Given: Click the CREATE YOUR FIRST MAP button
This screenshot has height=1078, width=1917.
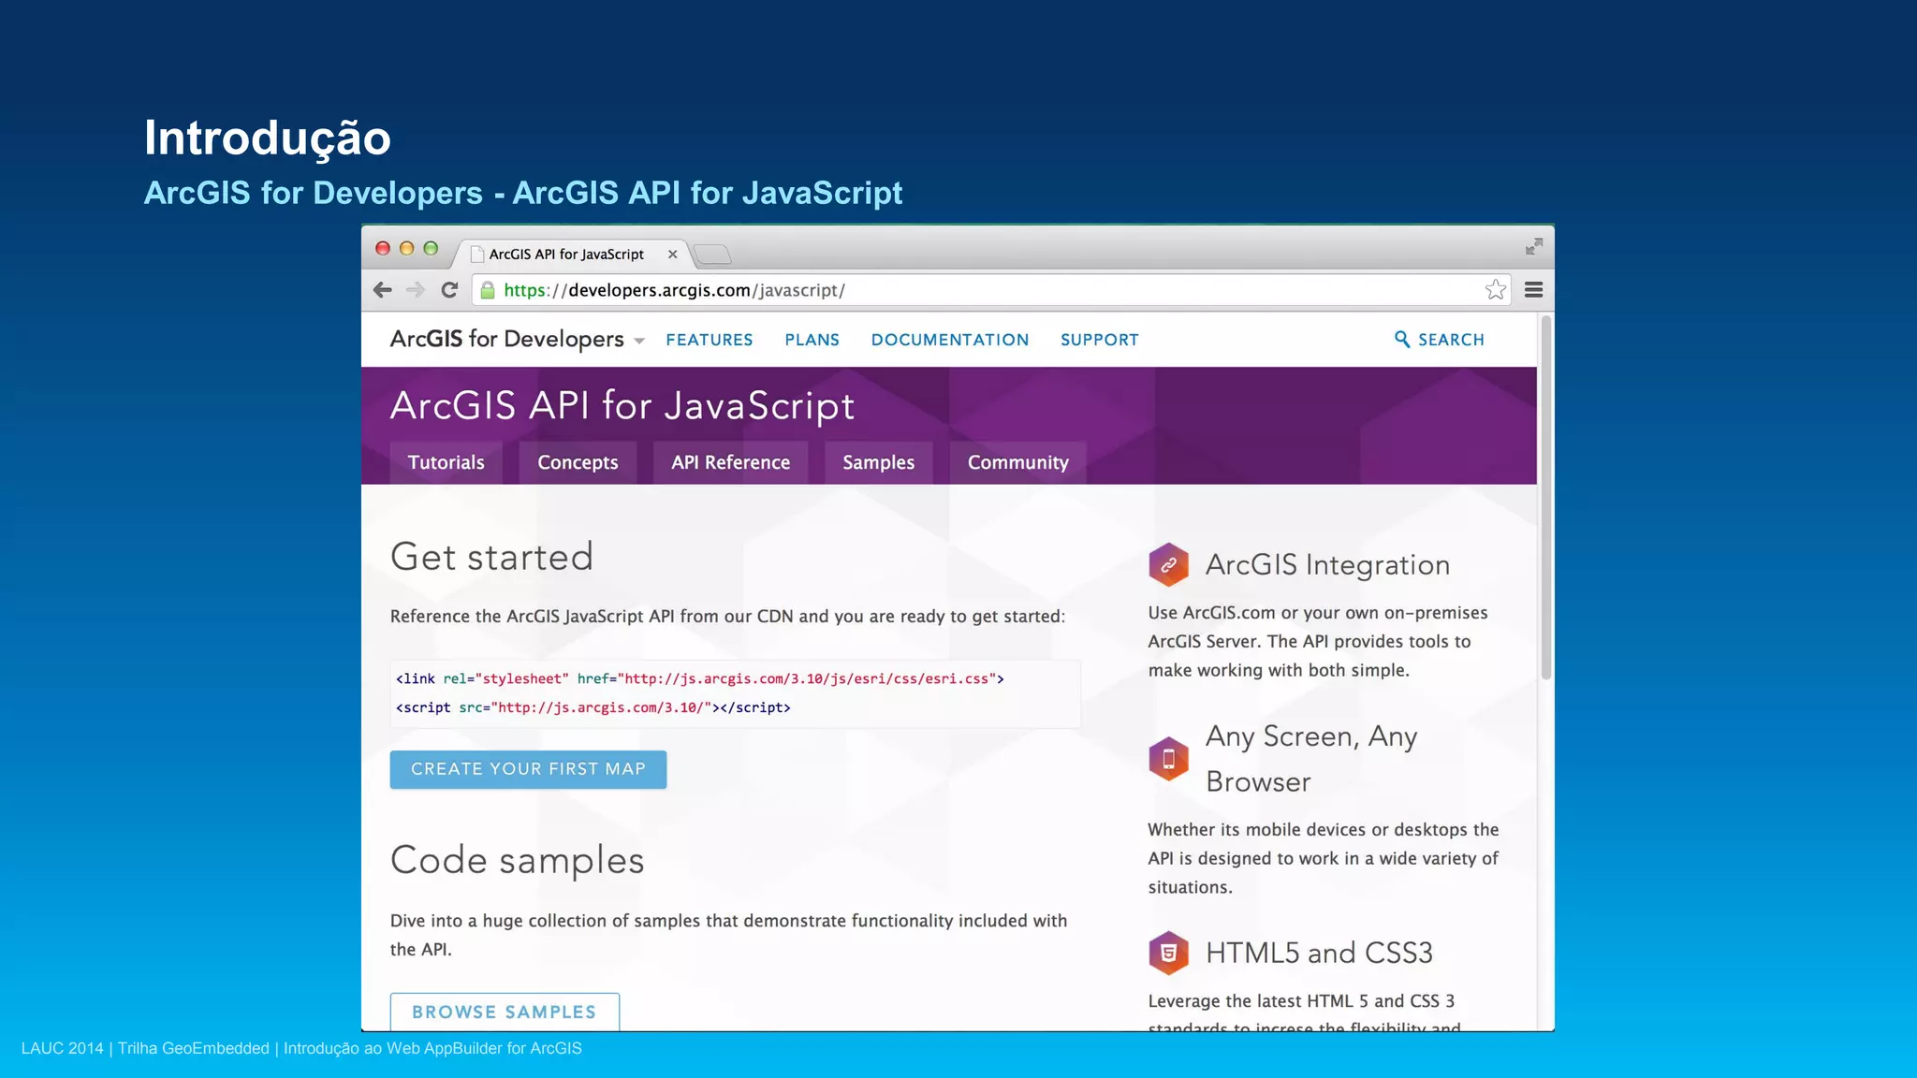Looking at the screenshot, I should click(x=528, y=769).
